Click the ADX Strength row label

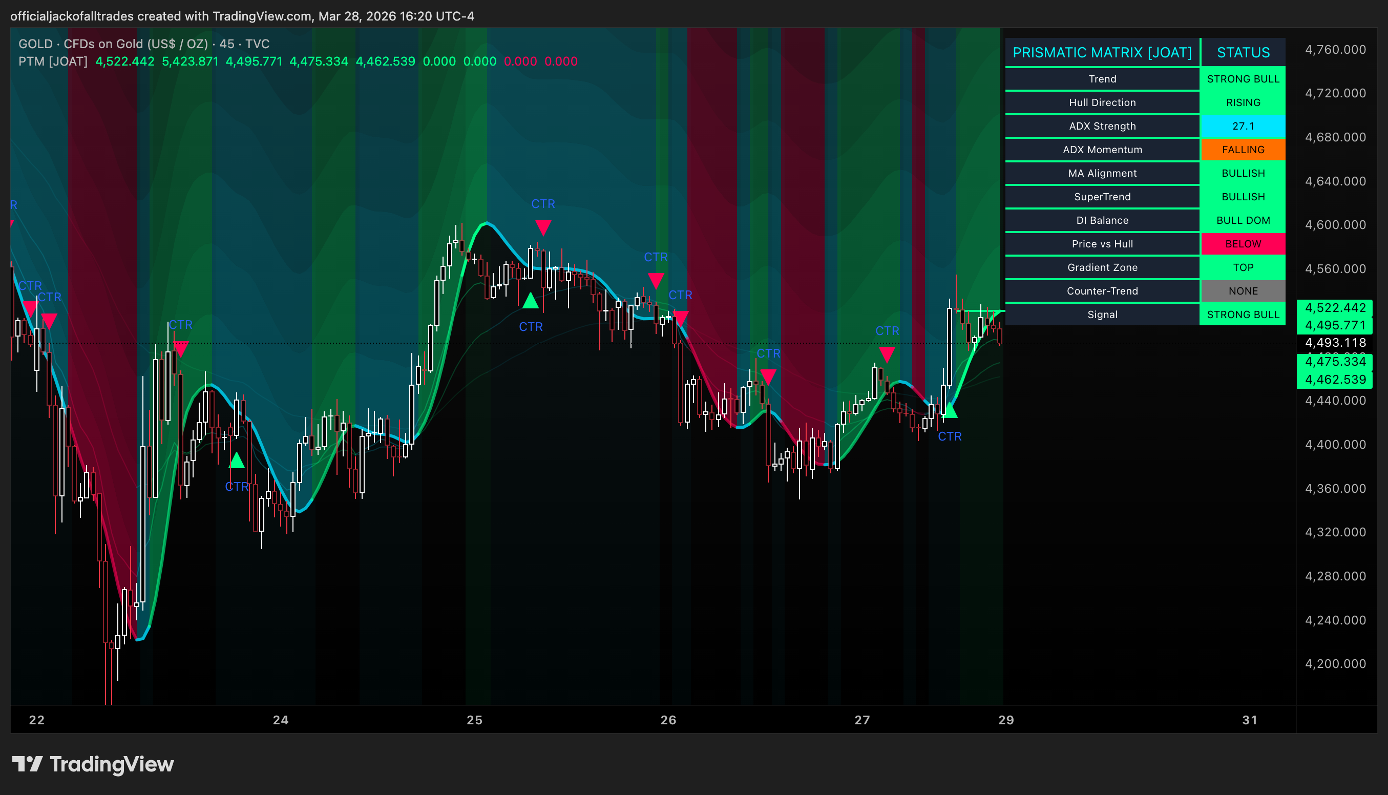coord(1102,126)
